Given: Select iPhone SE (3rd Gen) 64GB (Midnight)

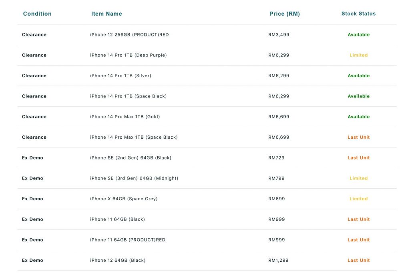Looking at the screenshot, I should pyautogui.click(x=134, y=178).
